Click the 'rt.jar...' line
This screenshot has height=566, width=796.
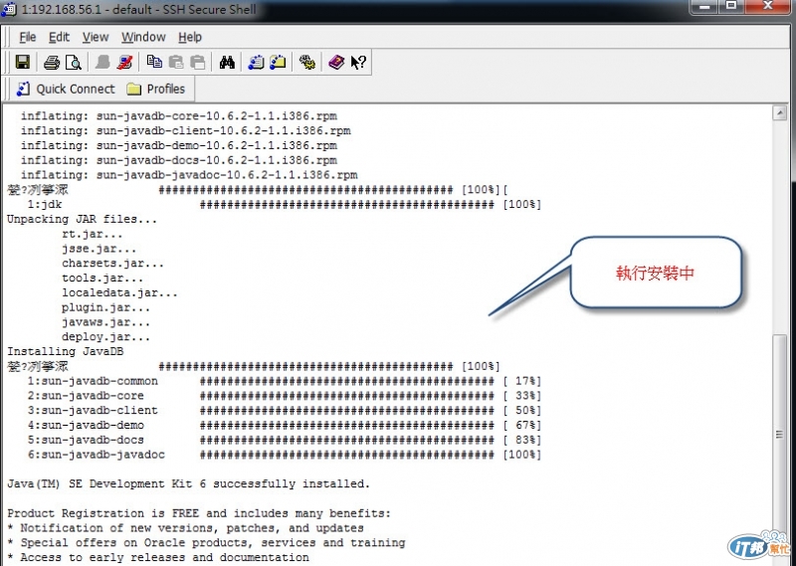tap(93, 234)
